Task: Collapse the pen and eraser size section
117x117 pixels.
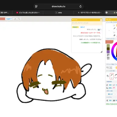Action: (112, 22)
